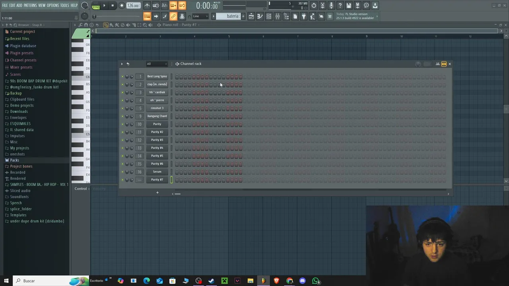Mute the clap channel green LED

point(122,85)
